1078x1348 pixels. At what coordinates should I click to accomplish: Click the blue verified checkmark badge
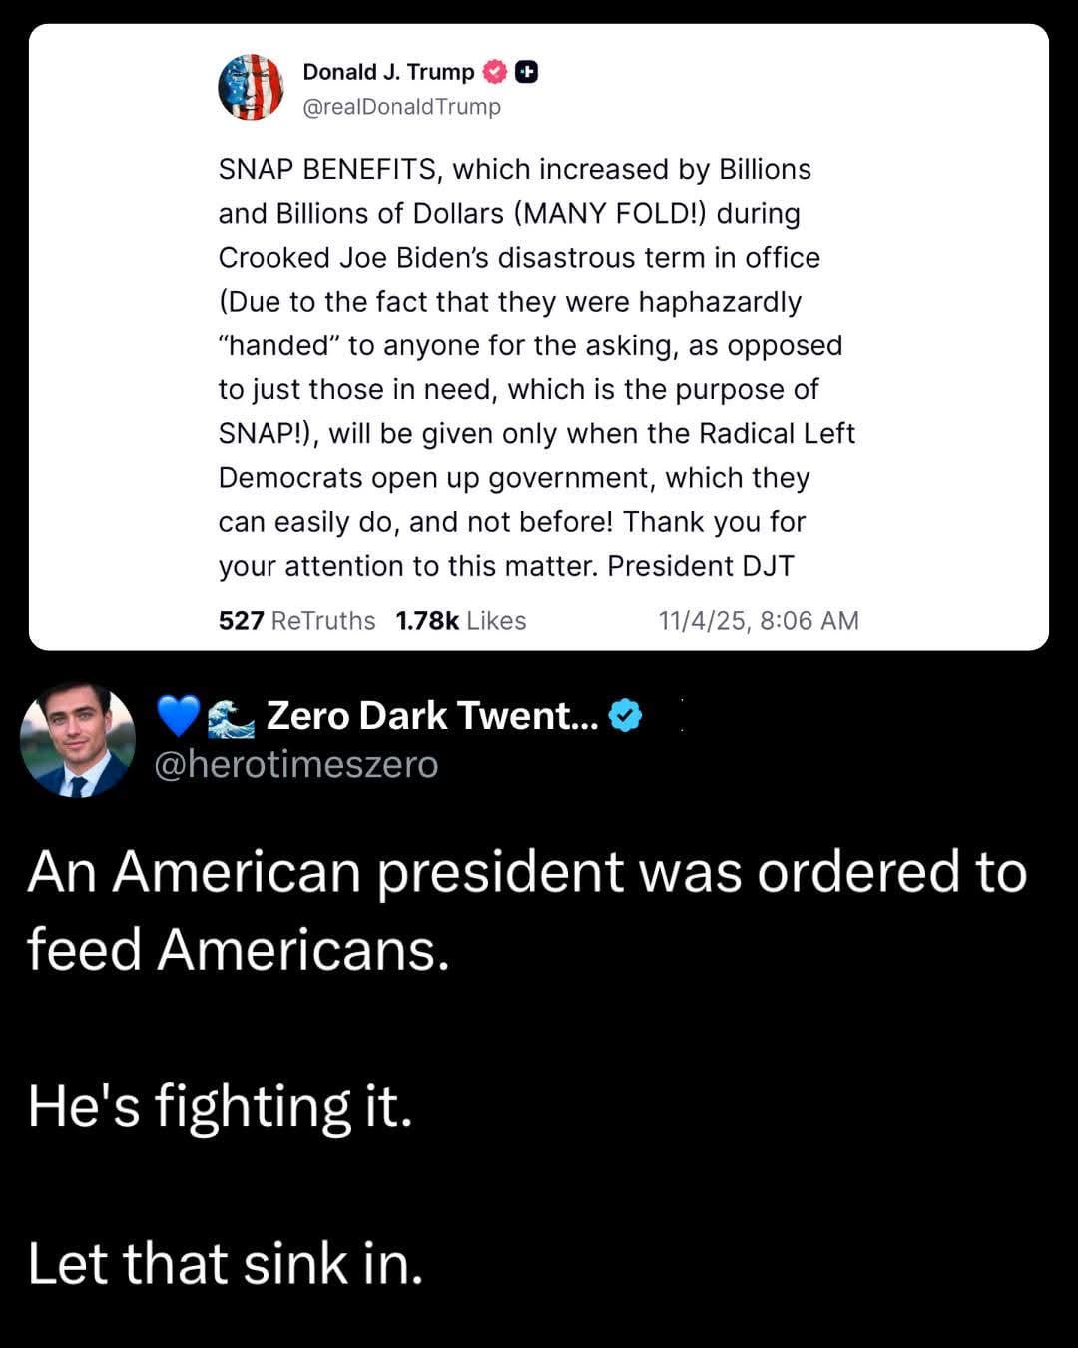click(625, 715)
